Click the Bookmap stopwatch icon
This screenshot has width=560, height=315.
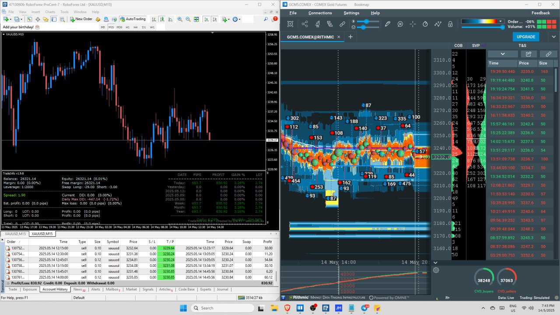(x=425, y=24)
